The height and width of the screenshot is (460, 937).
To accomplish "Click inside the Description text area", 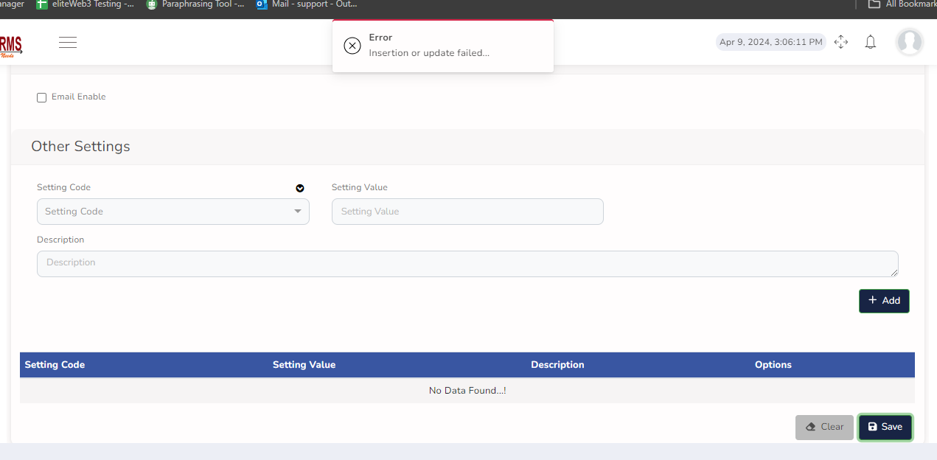I will tap(467, 263).
